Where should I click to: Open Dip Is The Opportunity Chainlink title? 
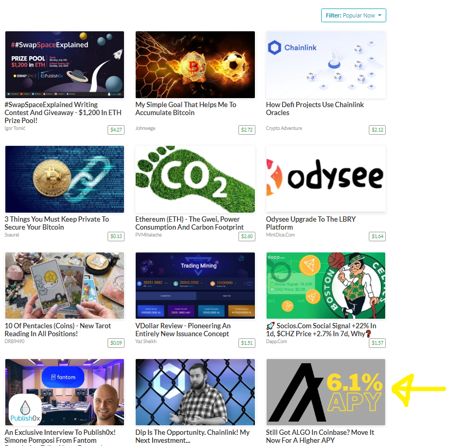point(192,436)
